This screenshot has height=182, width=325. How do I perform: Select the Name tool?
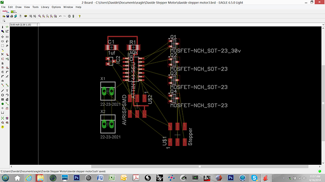coord(3,68)
